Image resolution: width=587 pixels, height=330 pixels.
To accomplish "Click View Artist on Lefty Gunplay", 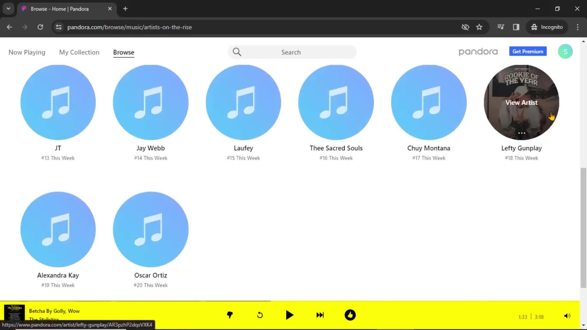I will tap(522, 102).
